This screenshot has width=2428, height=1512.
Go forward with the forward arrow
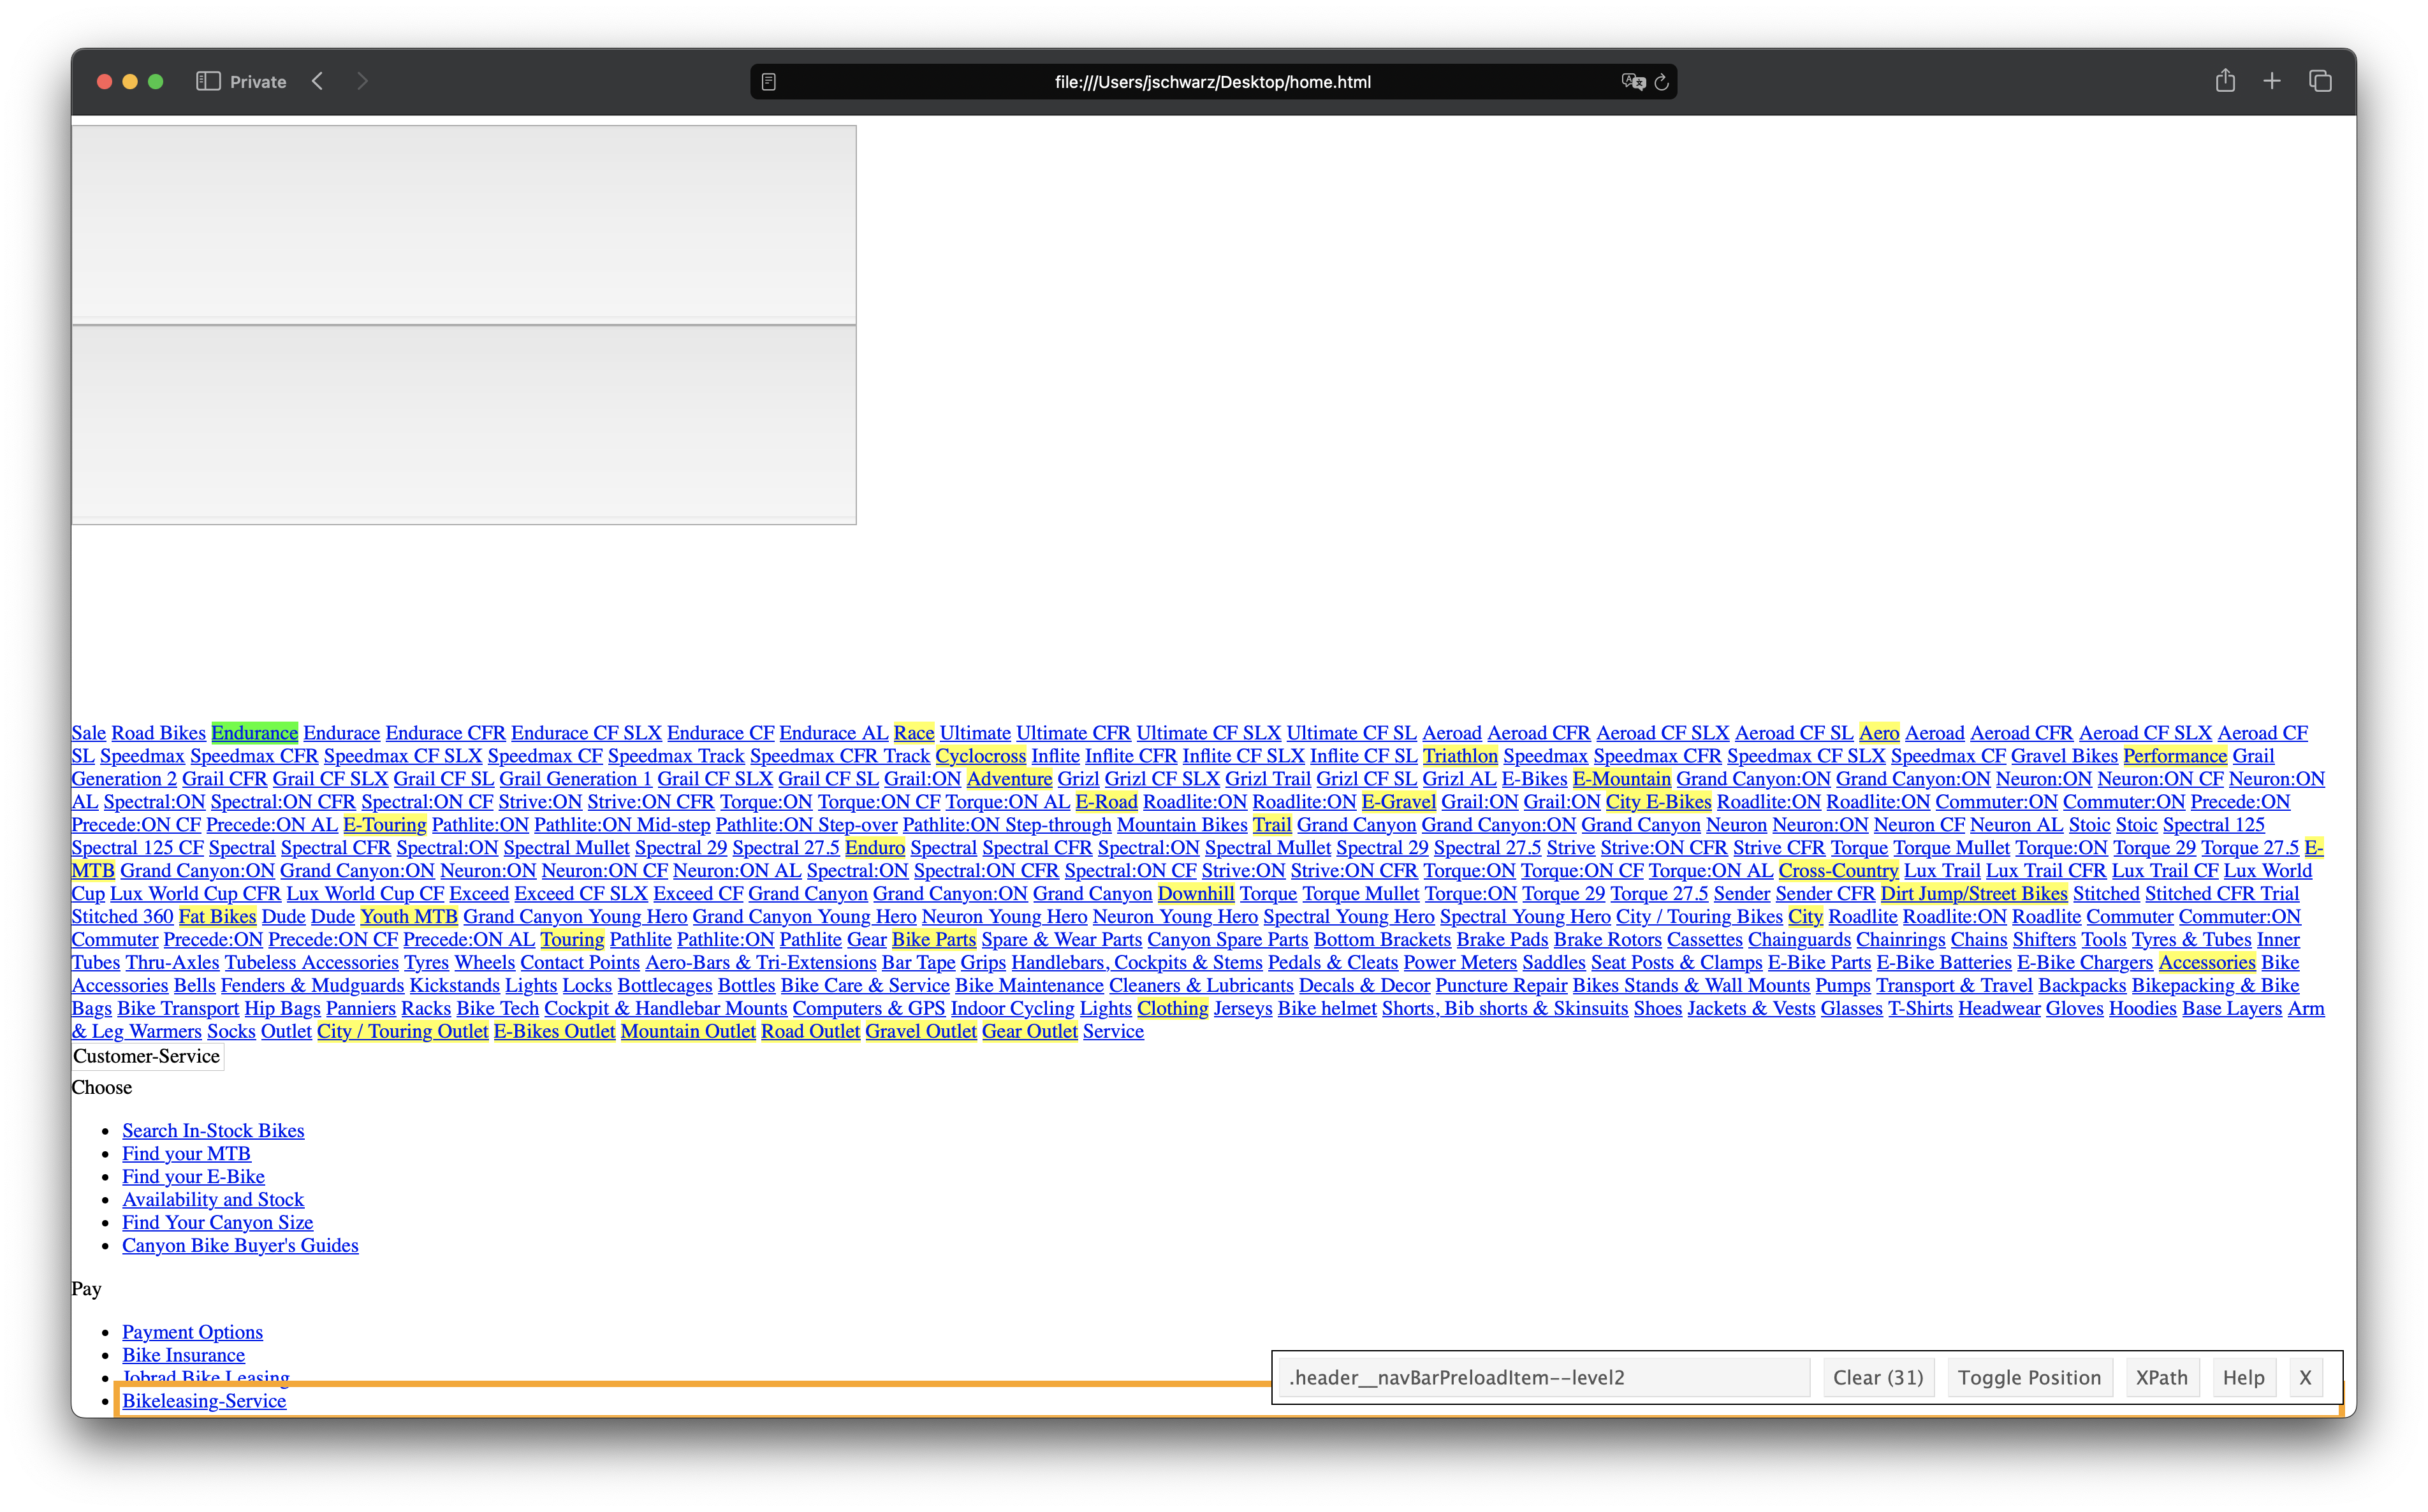362,81
